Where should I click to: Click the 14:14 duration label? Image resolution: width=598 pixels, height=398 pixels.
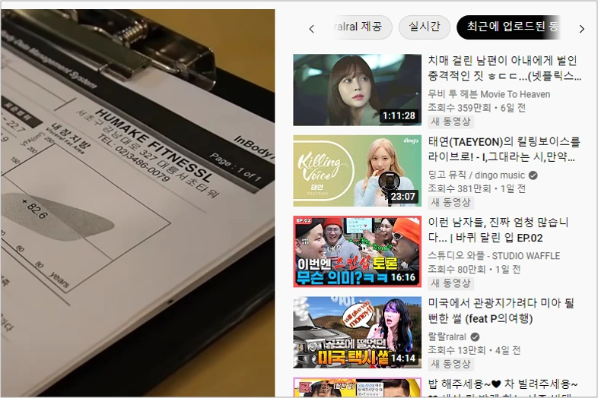coord(402,358)
